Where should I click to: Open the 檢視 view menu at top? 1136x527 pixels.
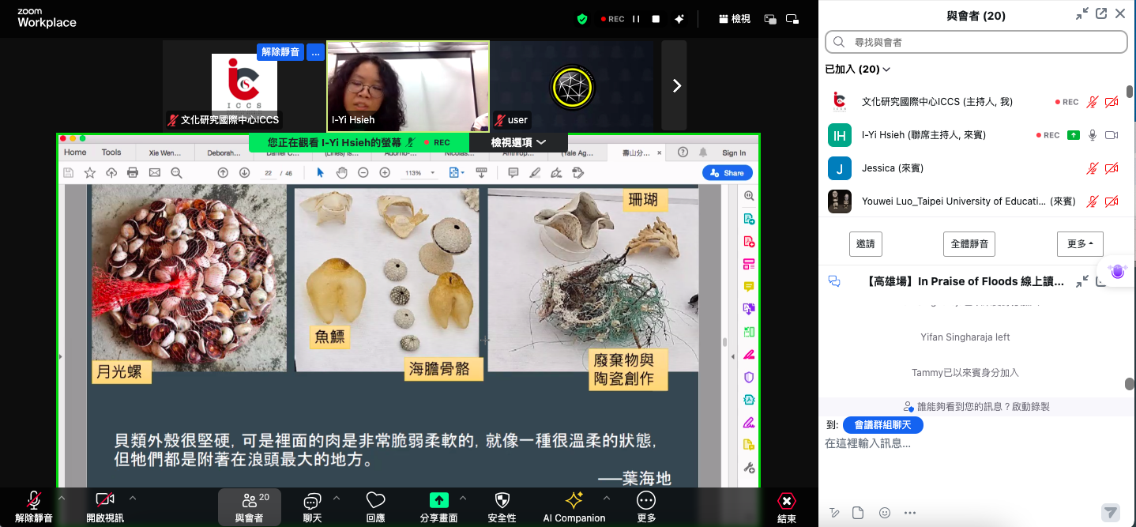[x=734, y=19]
